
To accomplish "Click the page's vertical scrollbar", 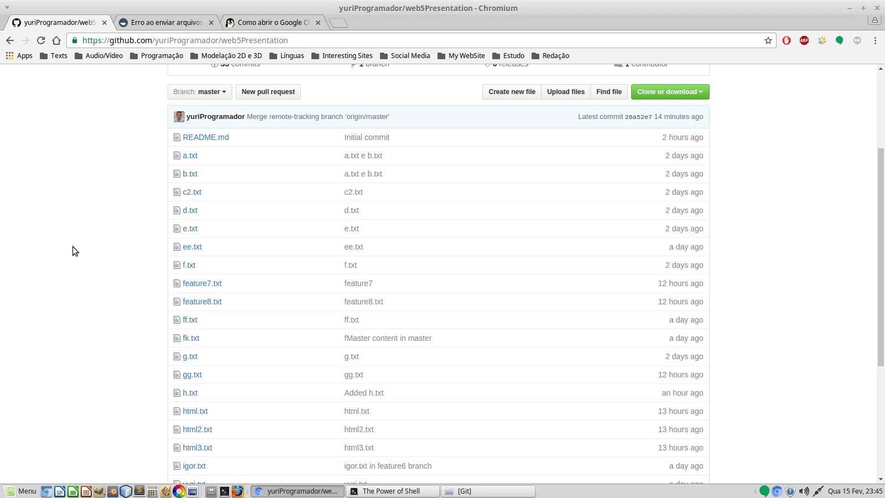I will 881,257.
